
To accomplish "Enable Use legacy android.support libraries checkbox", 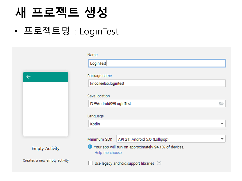I will point(90,163).
